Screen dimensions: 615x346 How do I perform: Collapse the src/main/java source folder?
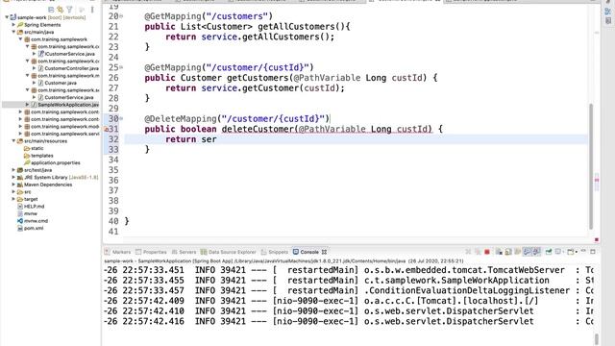coord(13,32)
